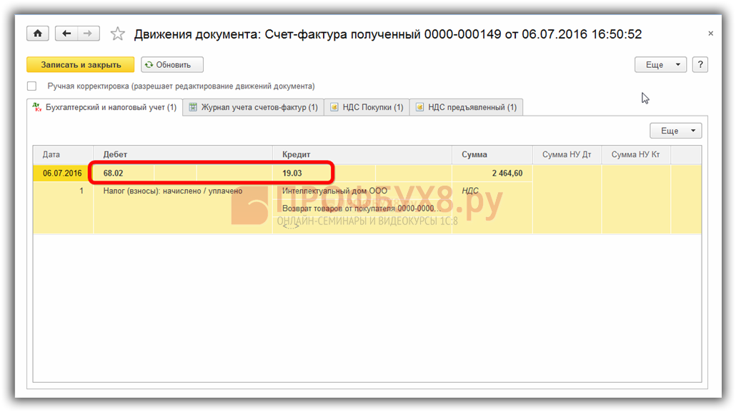Refresh using the Обновить button
Image resolution: width=736 pixels, height=412 pixels.
pyautogui.click(x=172, y=64)
